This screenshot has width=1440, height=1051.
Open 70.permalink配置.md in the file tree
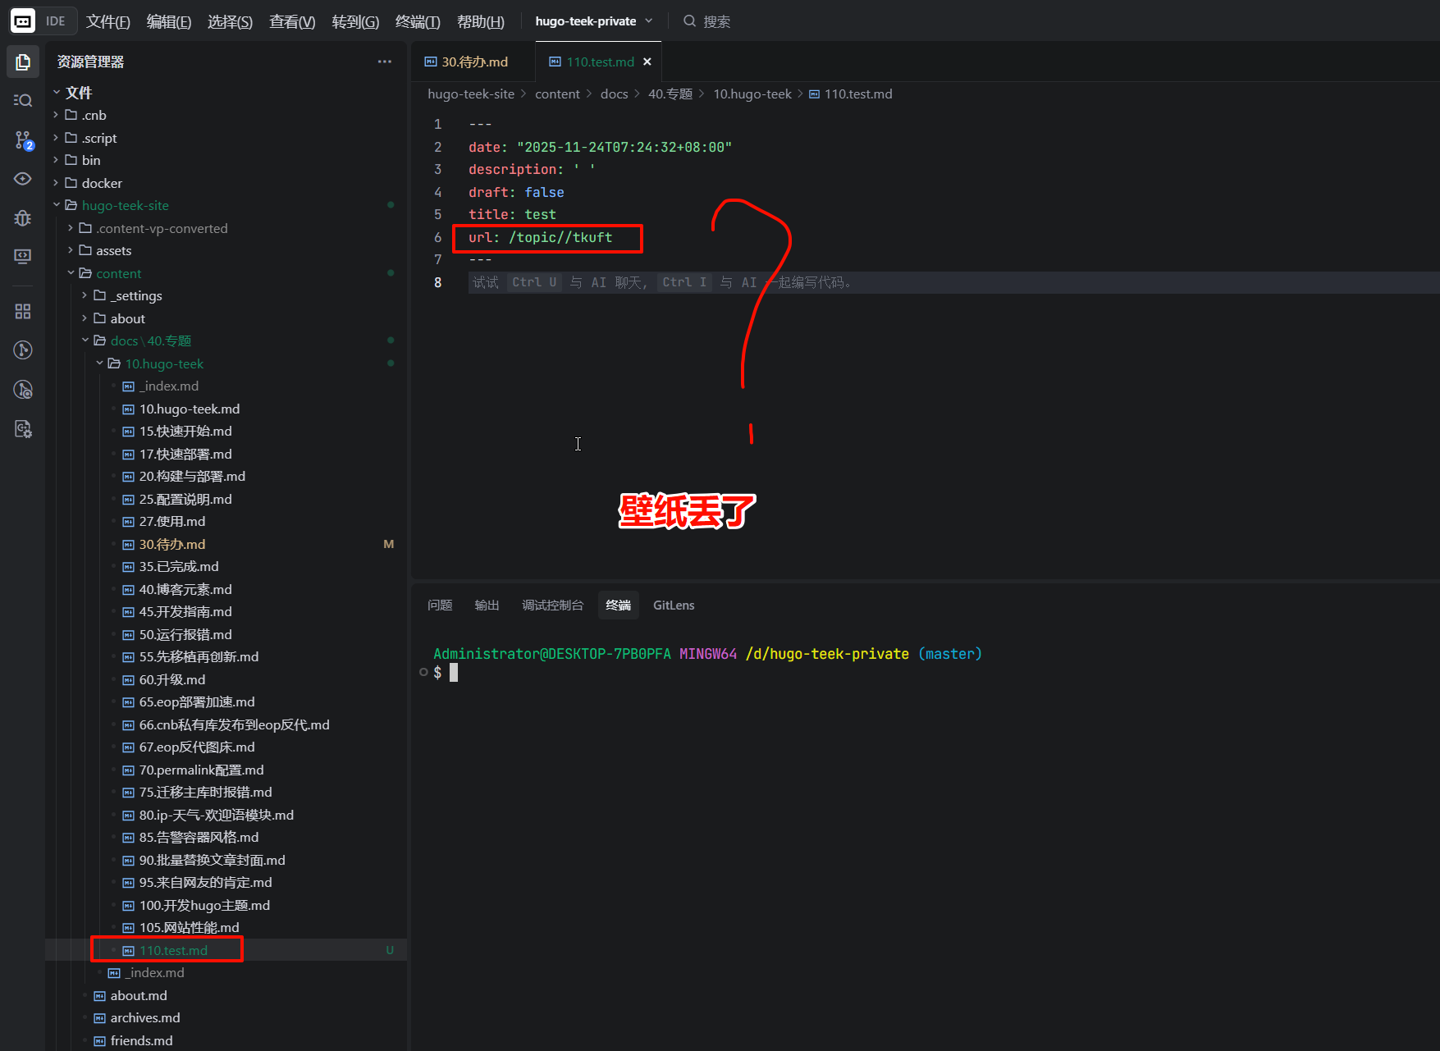201,770
